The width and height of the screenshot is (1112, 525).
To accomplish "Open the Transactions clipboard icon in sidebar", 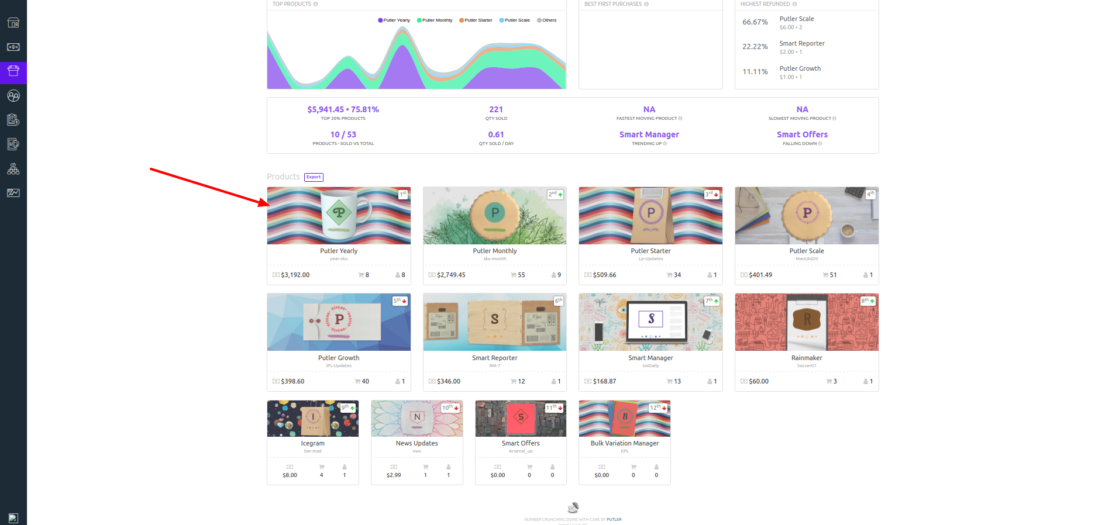I will 13,120.
